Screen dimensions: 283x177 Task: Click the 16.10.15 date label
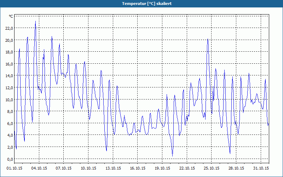pyautogui.click(x=138, y=168)
